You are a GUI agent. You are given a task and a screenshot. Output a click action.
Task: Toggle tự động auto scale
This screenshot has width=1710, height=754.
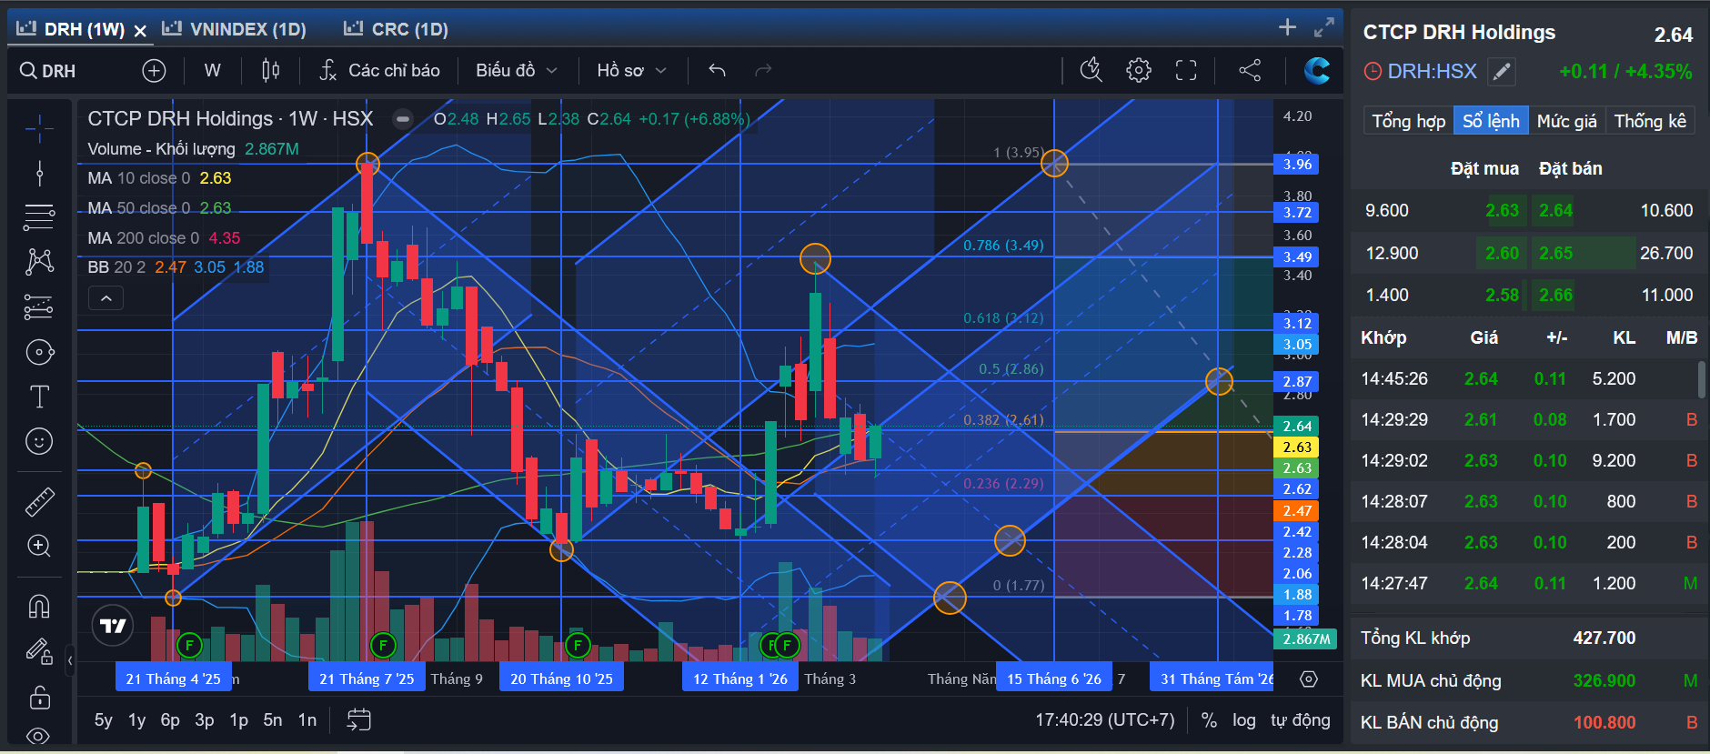[1301, 720]
